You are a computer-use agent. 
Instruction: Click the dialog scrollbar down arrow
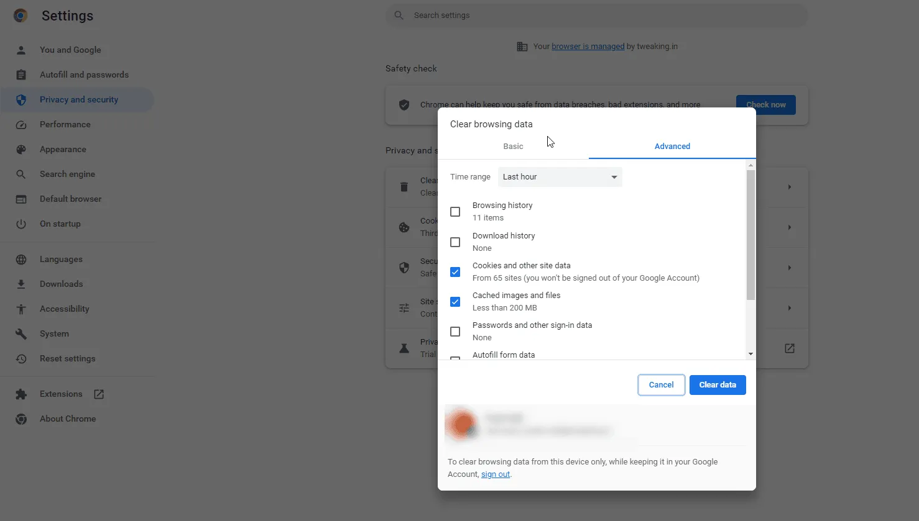pyautogui.click(x=750, y=354)
